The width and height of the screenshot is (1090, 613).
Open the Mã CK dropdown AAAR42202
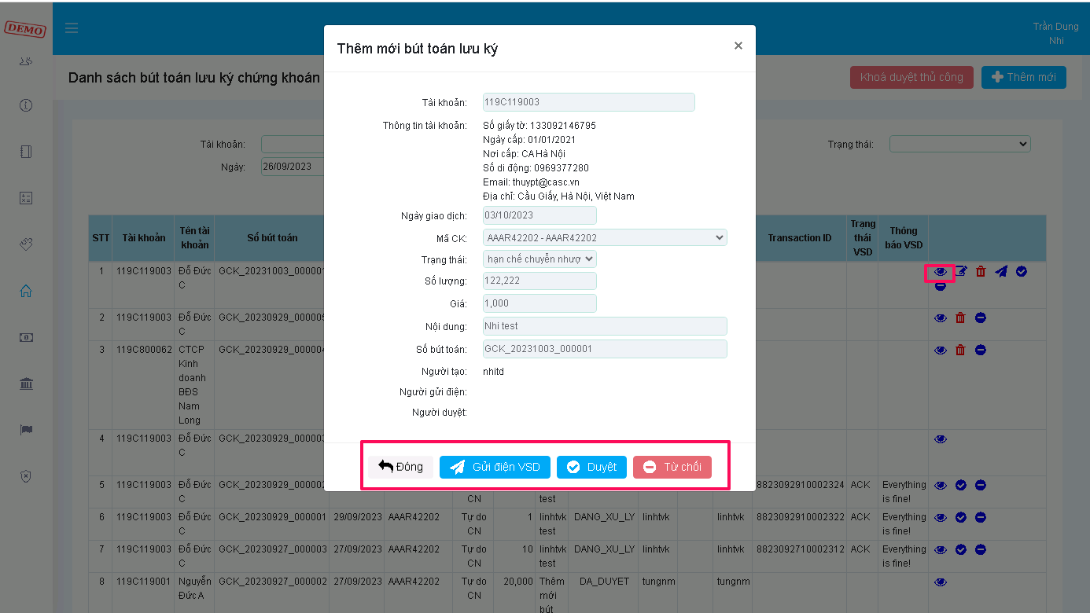pyautogui.click(x=605, y=237)
